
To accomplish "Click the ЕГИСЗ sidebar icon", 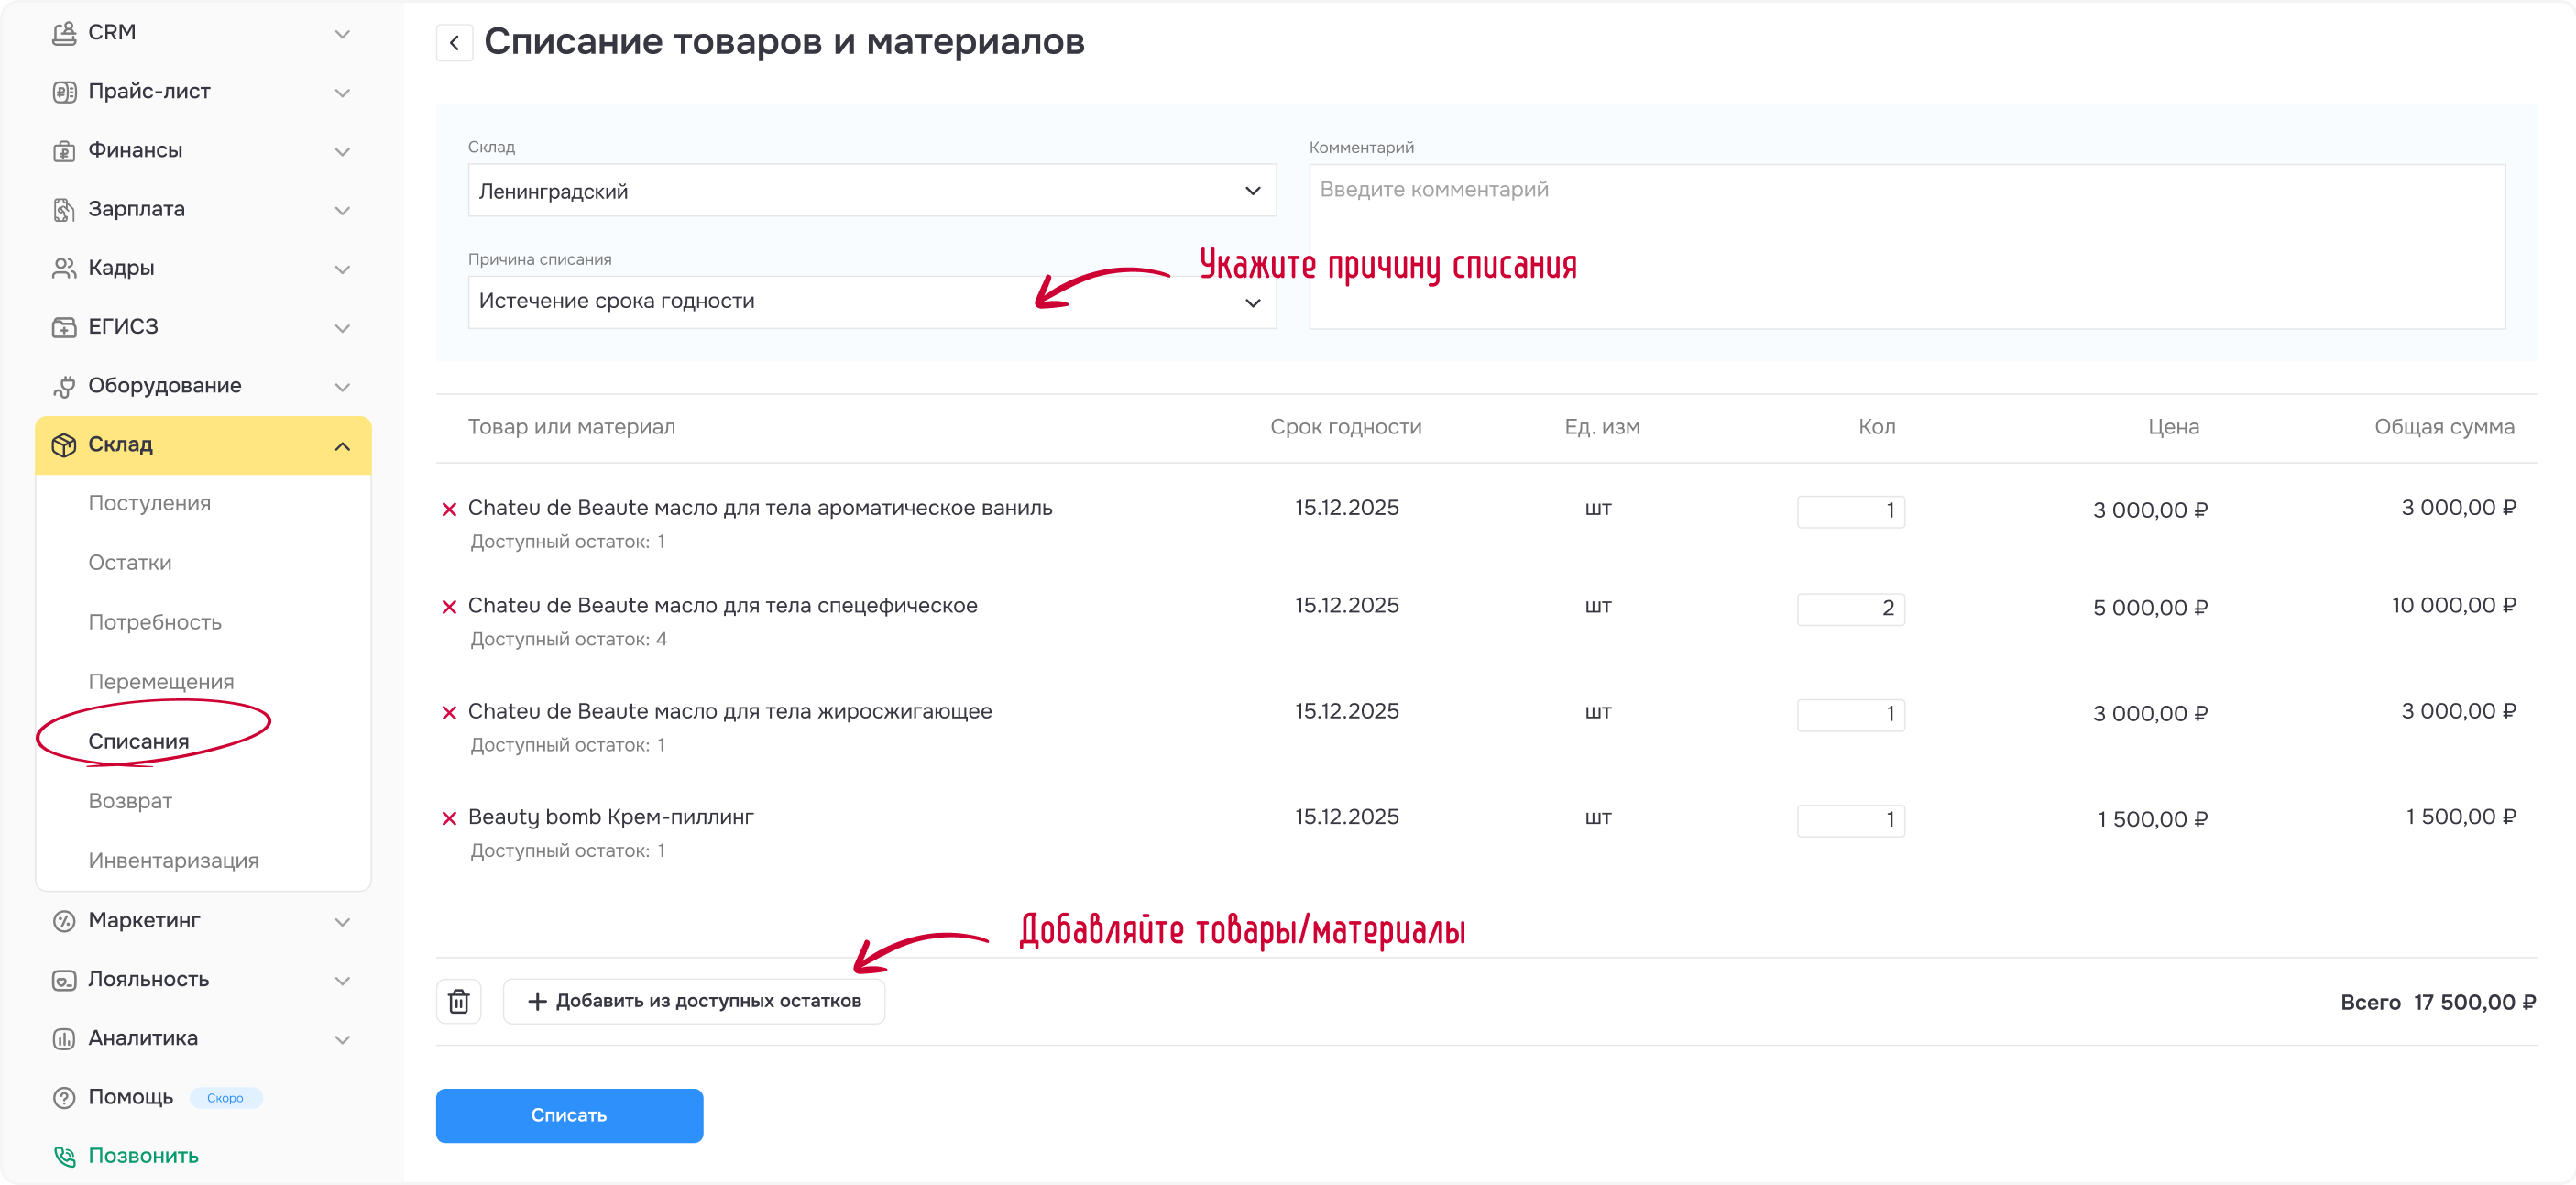I will [x=64, y=327].
